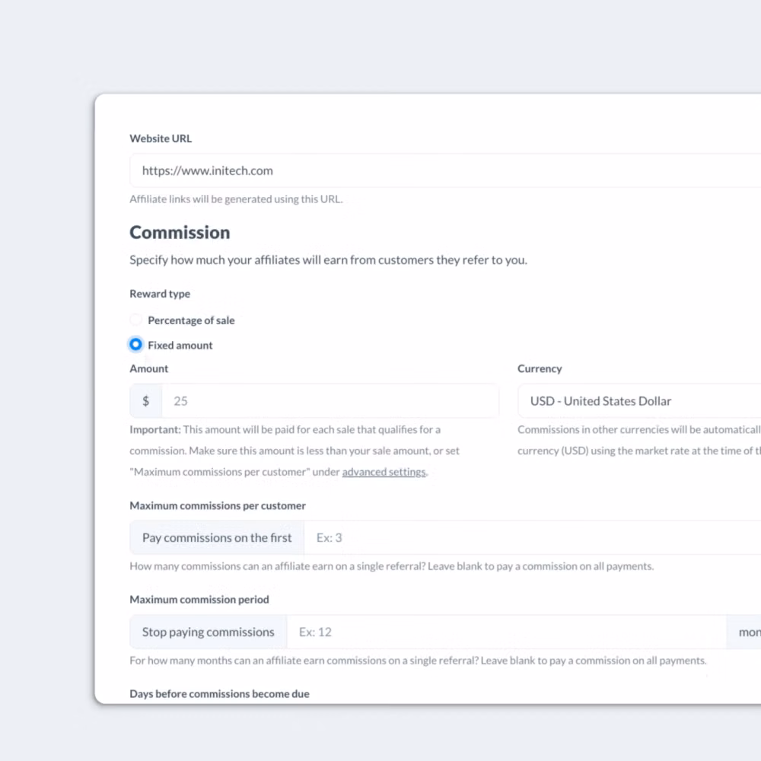This screenshot has width=761, height=761.
Task: Select the Fixed amount radio button
Action: tap(135, 345)
